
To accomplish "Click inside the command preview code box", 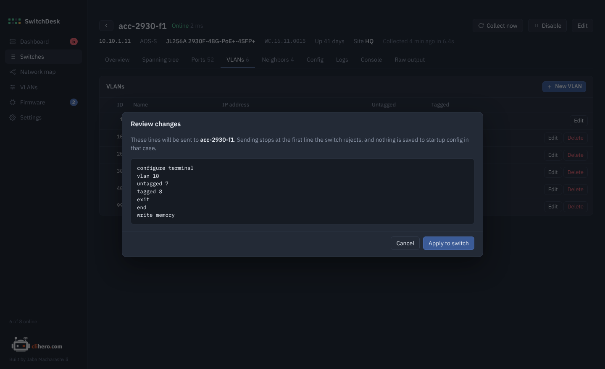I will (x=302, y=191).
